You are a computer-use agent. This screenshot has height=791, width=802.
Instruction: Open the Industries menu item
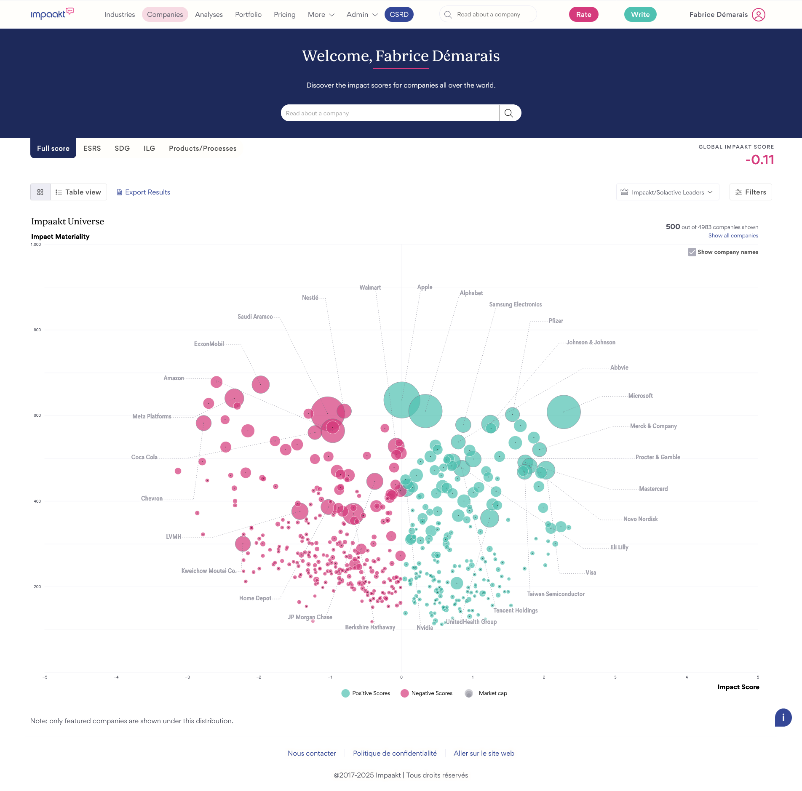point(120,15)
